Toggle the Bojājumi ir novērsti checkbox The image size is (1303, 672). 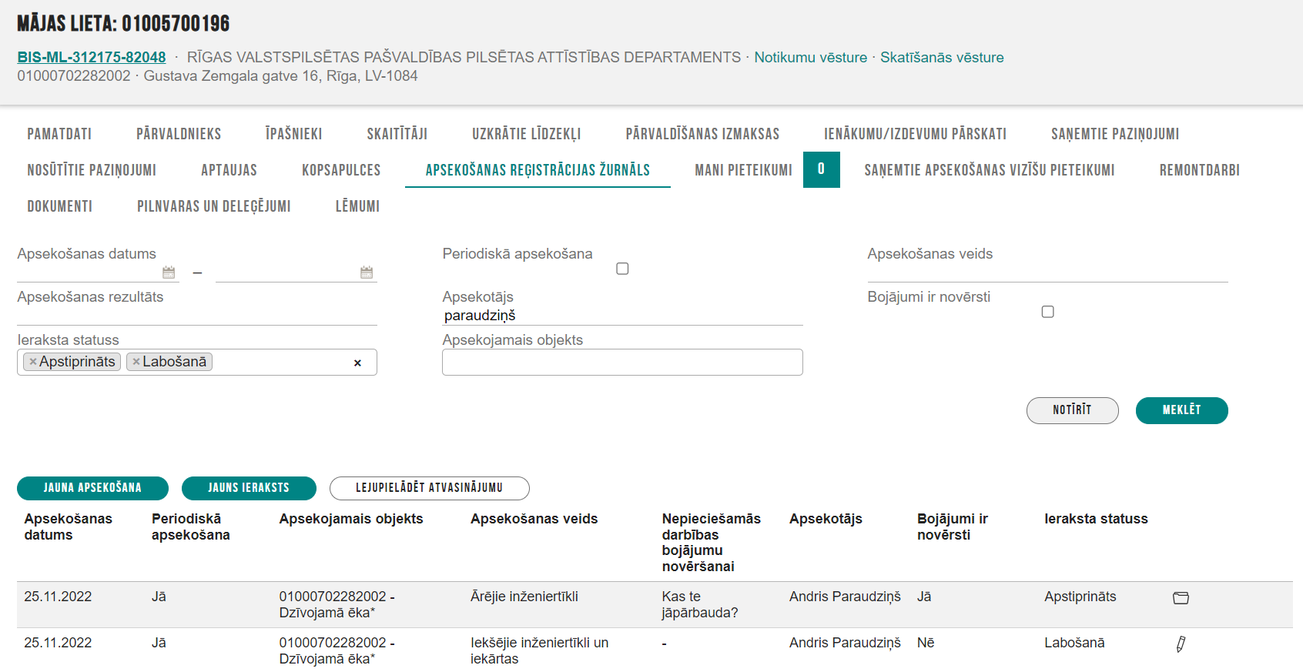[1047, 312]
